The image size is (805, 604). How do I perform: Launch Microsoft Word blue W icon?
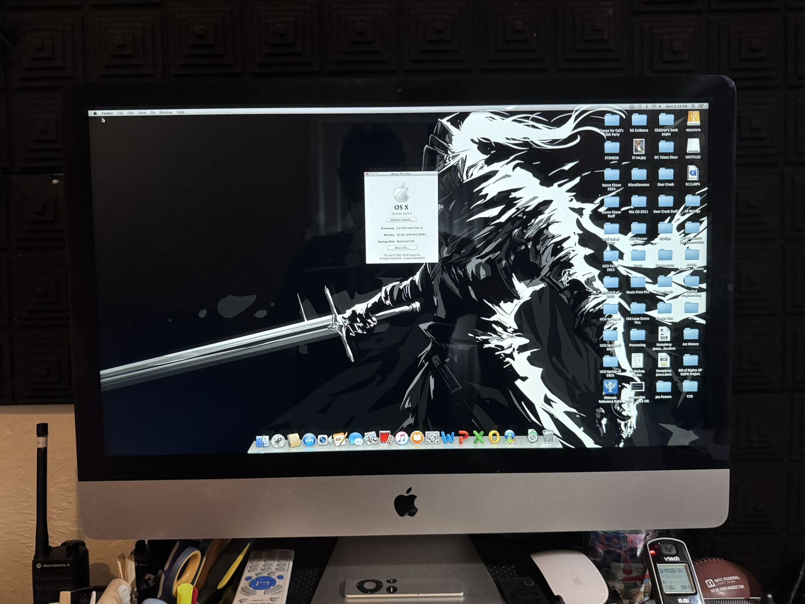click(448, 438)
